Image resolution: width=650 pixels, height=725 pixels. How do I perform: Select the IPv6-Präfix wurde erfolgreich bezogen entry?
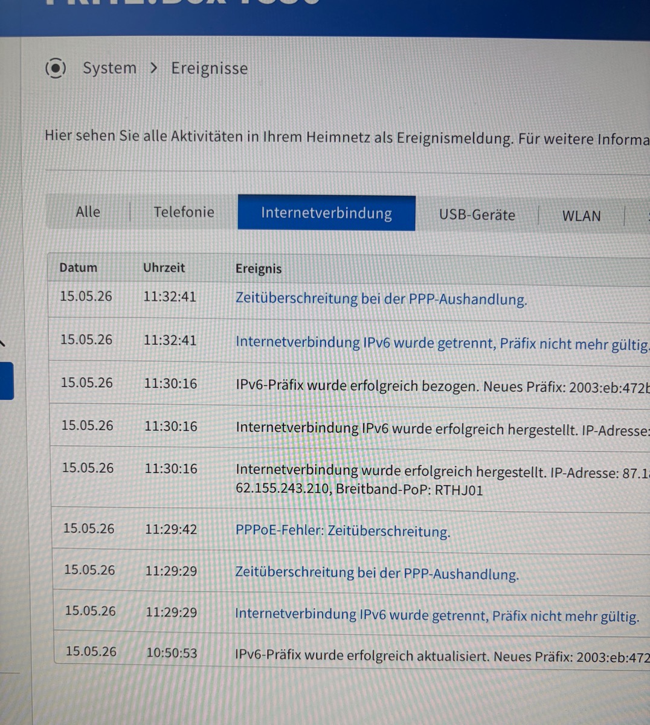tap(442, 385)
